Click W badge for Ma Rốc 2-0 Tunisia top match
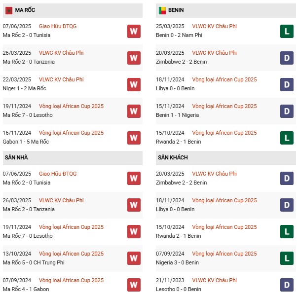 134,31
